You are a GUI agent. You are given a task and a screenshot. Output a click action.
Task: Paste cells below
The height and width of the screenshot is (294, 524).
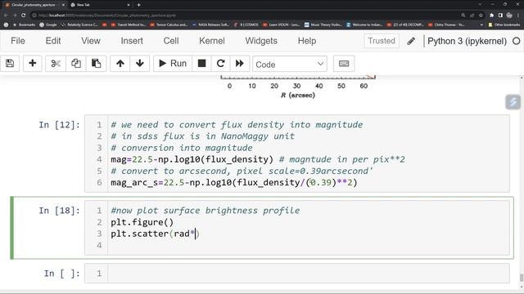(x=97, y=64)
